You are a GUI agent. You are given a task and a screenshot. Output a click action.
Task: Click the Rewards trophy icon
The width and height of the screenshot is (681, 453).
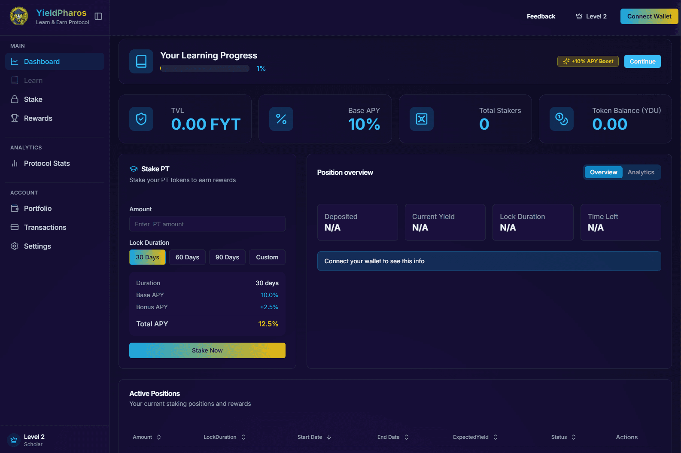coord(15,118)
